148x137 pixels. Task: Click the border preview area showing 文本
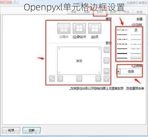79,61
